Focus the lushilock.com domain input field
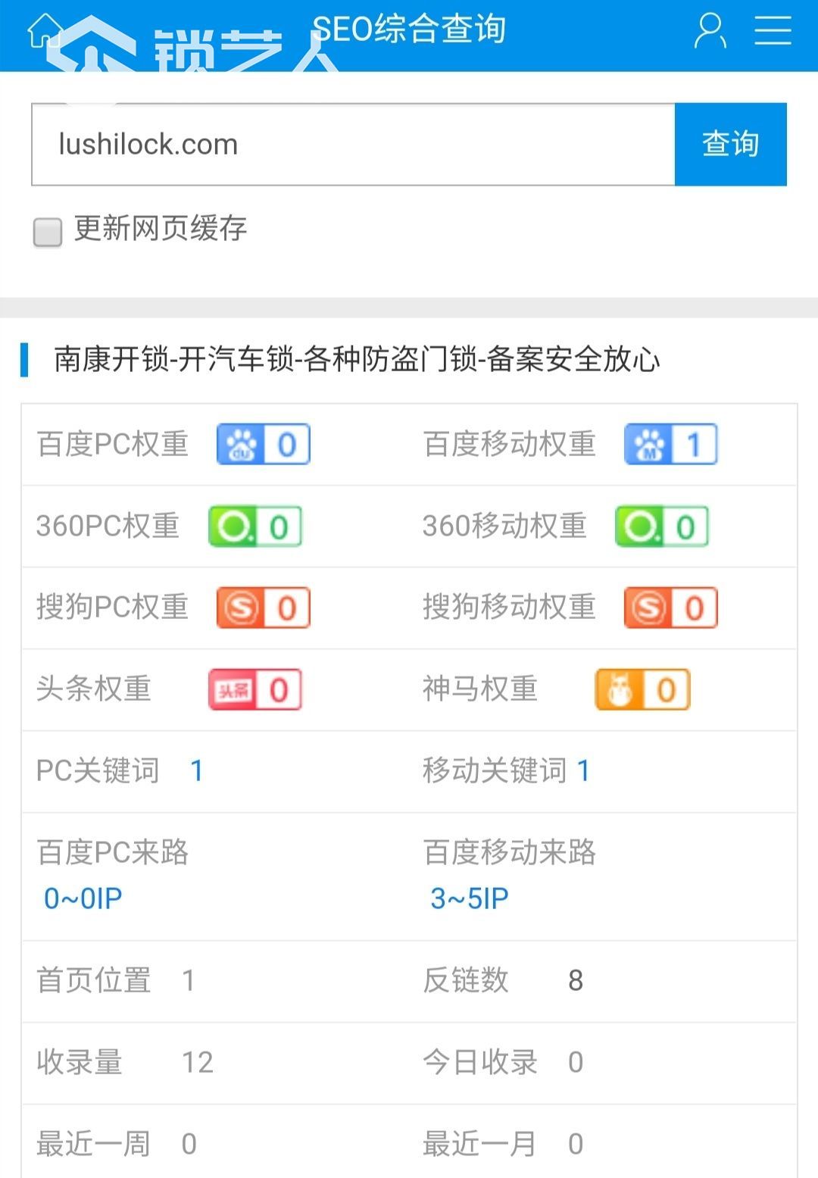The width and height of the screenshot is (818, 1178). [x=353, y=144]
